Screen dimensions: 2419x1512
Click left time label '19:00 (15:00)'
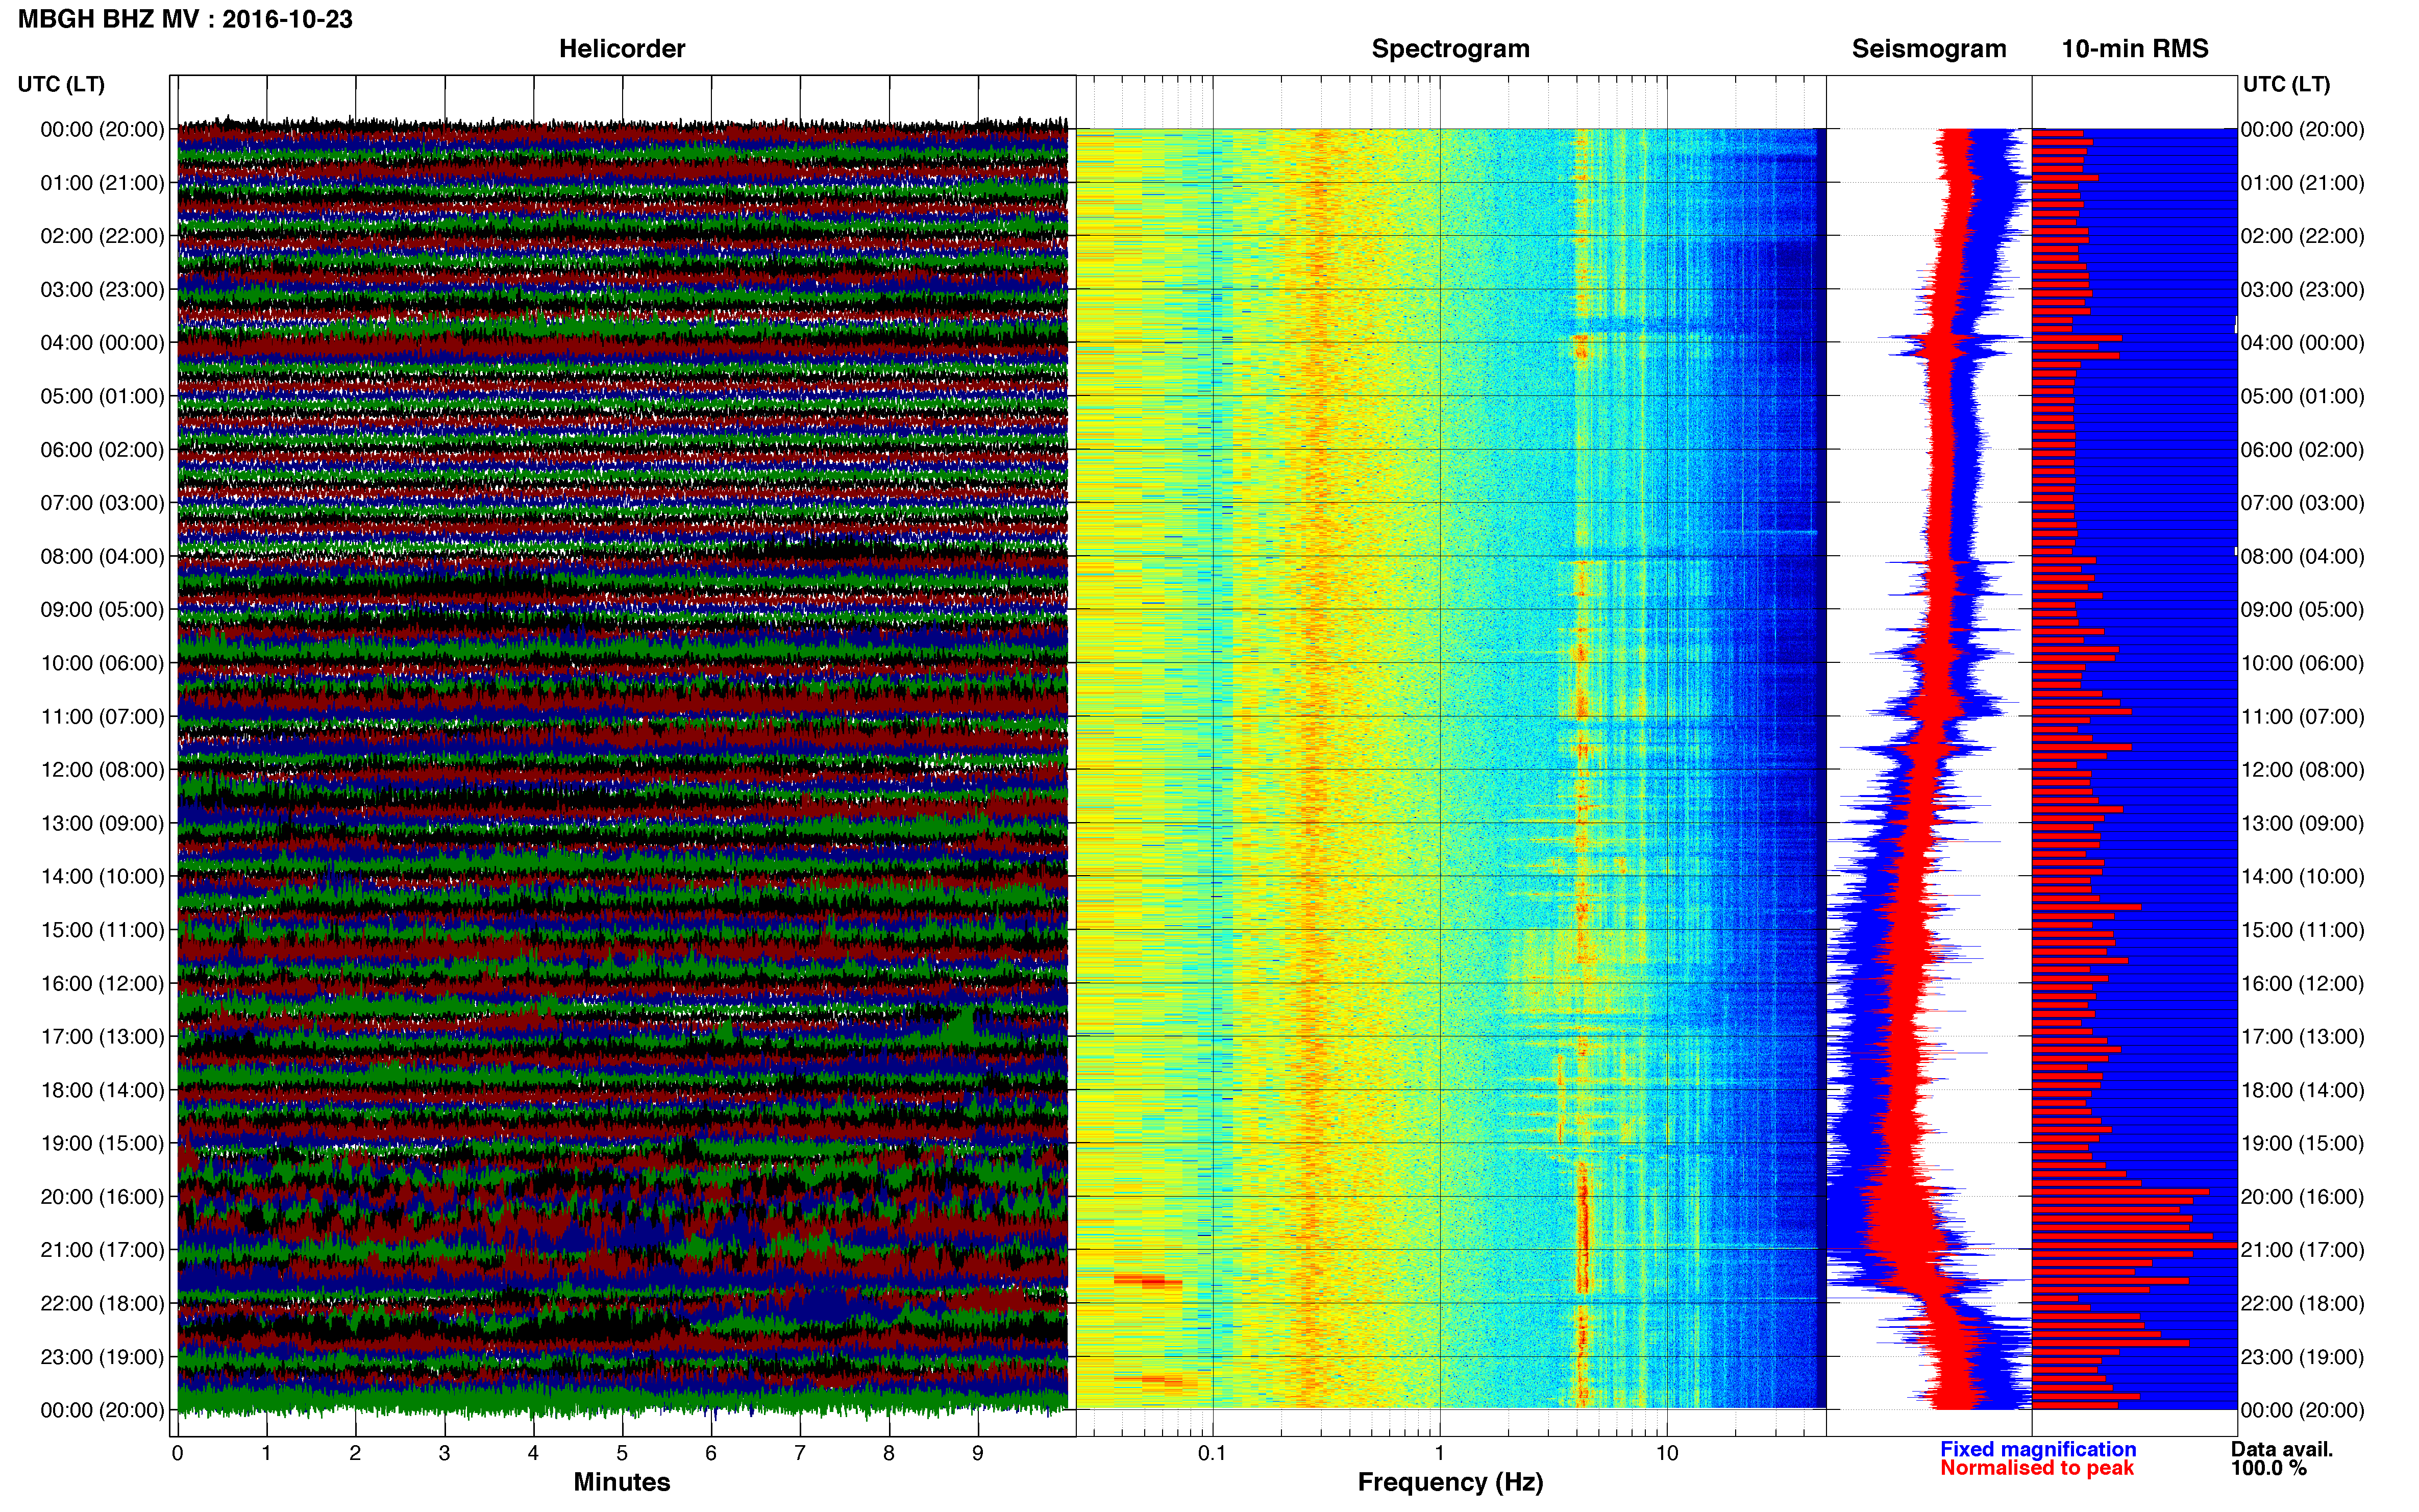pos(102,1143)
